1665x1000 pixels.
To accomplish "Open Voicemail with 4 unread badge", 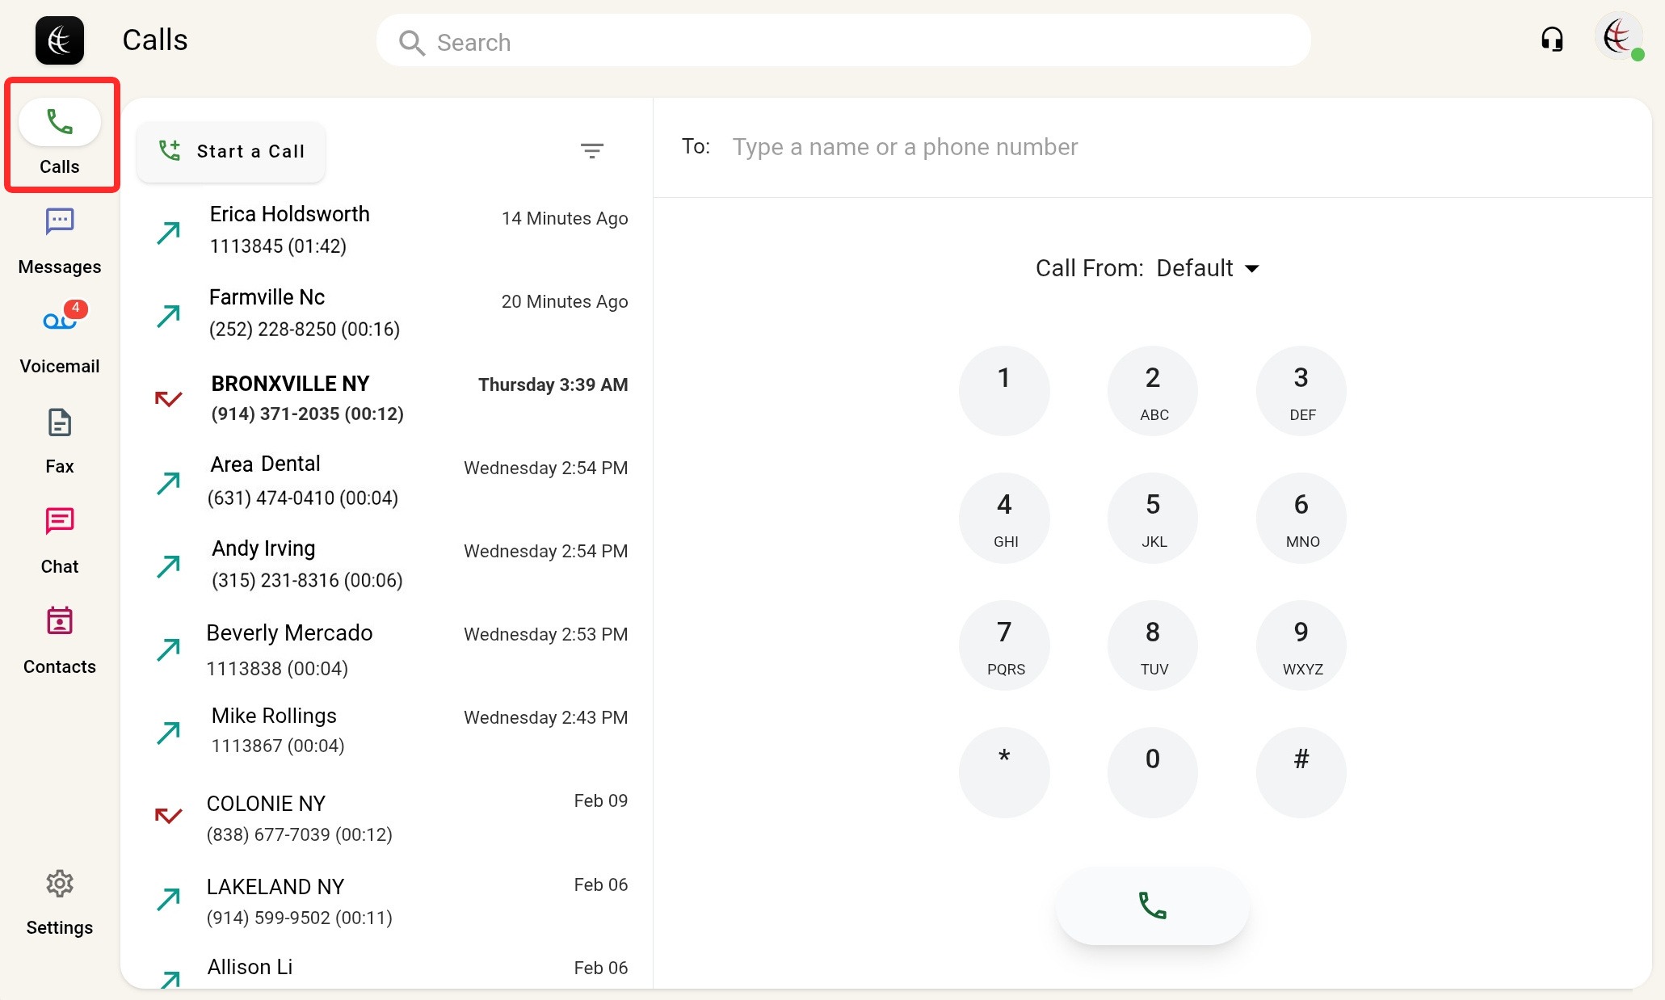I will coord(60,340).
